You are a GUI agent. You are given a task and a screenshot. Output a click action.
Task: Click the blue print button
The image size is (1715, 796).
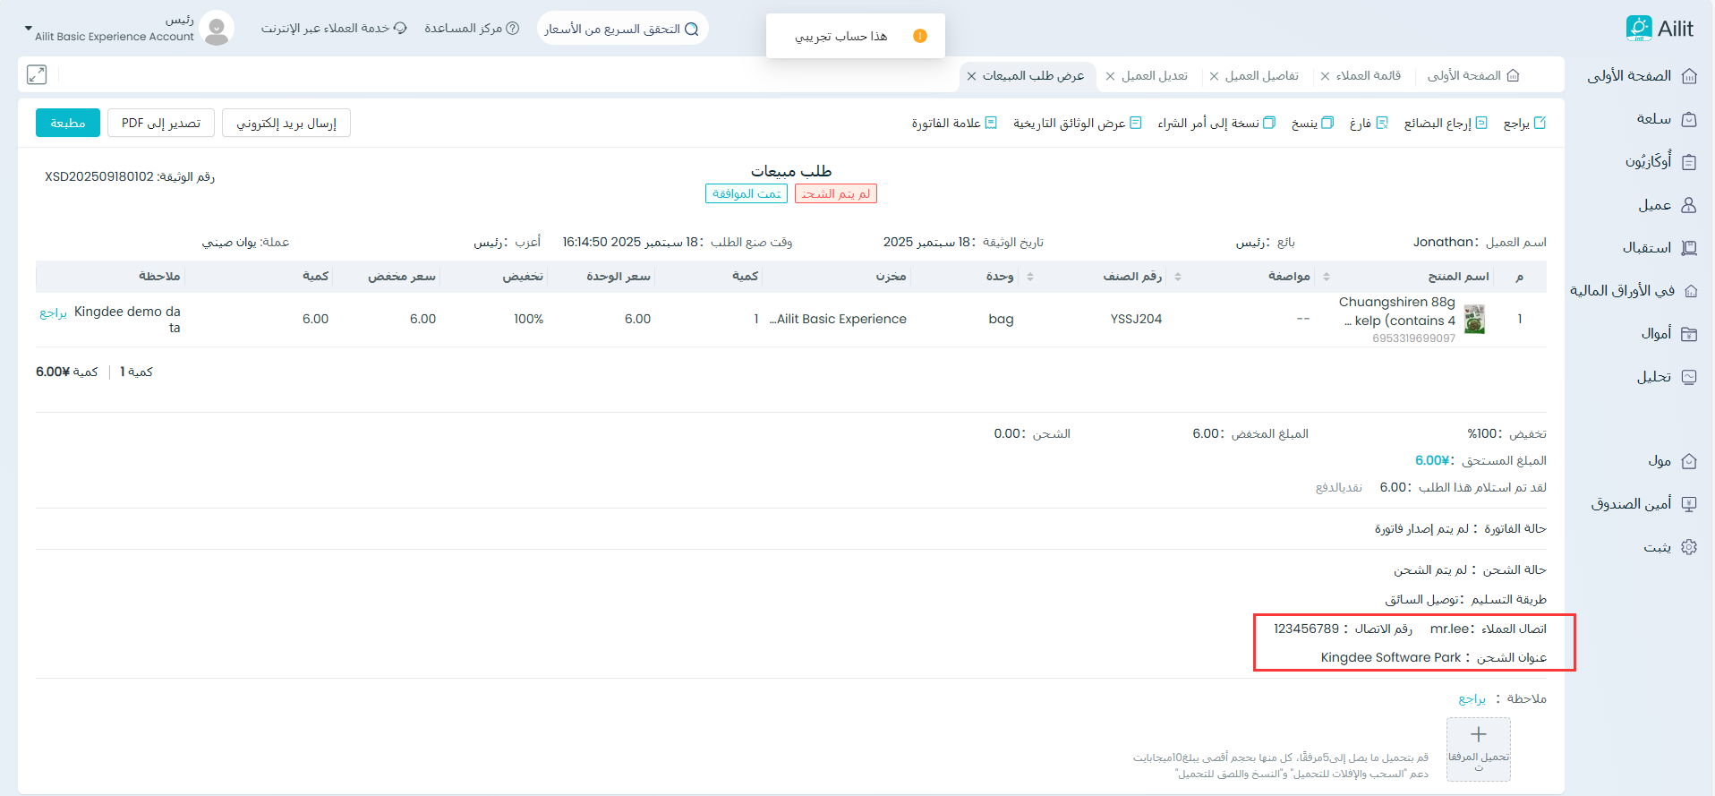[68, 123]
